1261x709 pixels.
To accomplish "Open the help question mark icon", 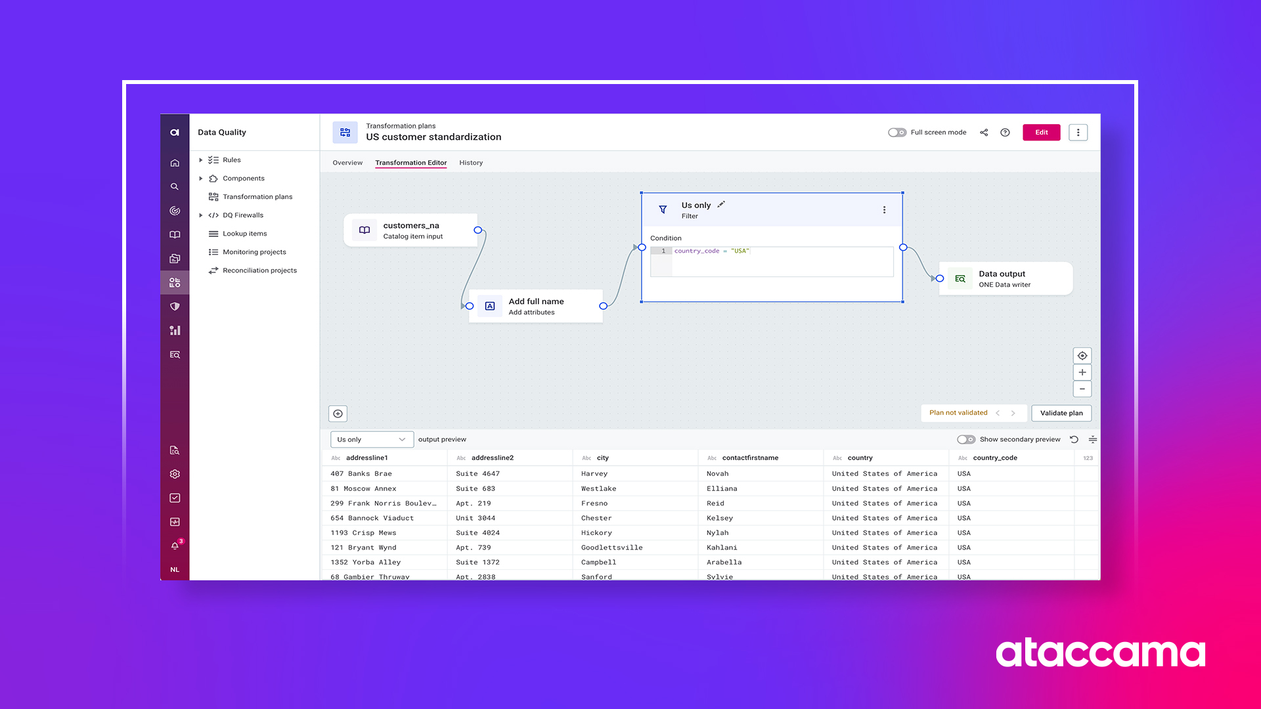I will click(1005, 133).
